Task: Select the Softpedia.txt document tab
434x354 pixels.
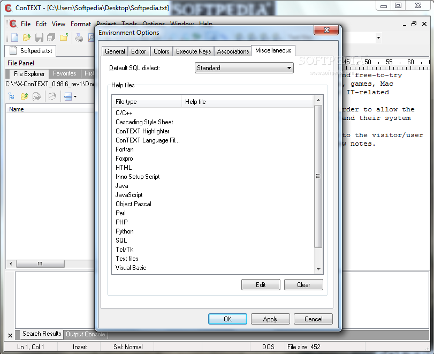Action: 31,51
